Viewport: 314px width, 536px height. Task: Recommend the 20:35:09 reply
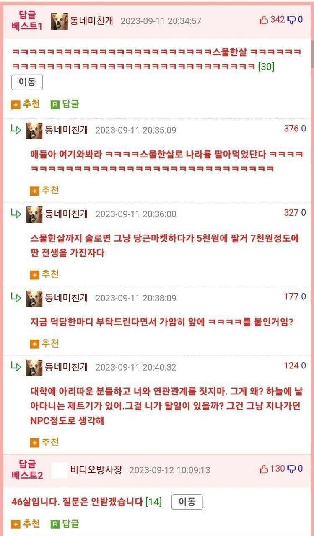[45, 191]
